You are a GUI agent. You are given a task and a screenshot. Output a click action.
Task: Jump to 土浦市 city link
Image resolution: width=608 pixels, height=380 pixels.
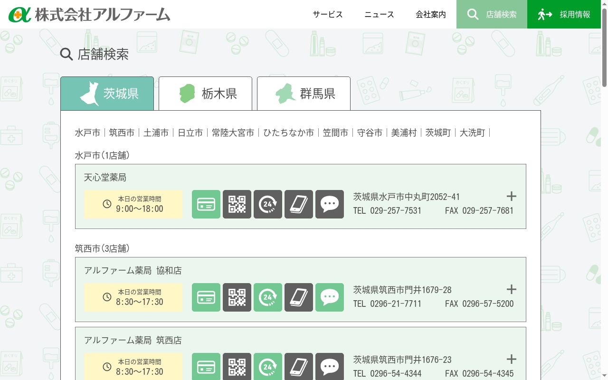tap(156, 133)
